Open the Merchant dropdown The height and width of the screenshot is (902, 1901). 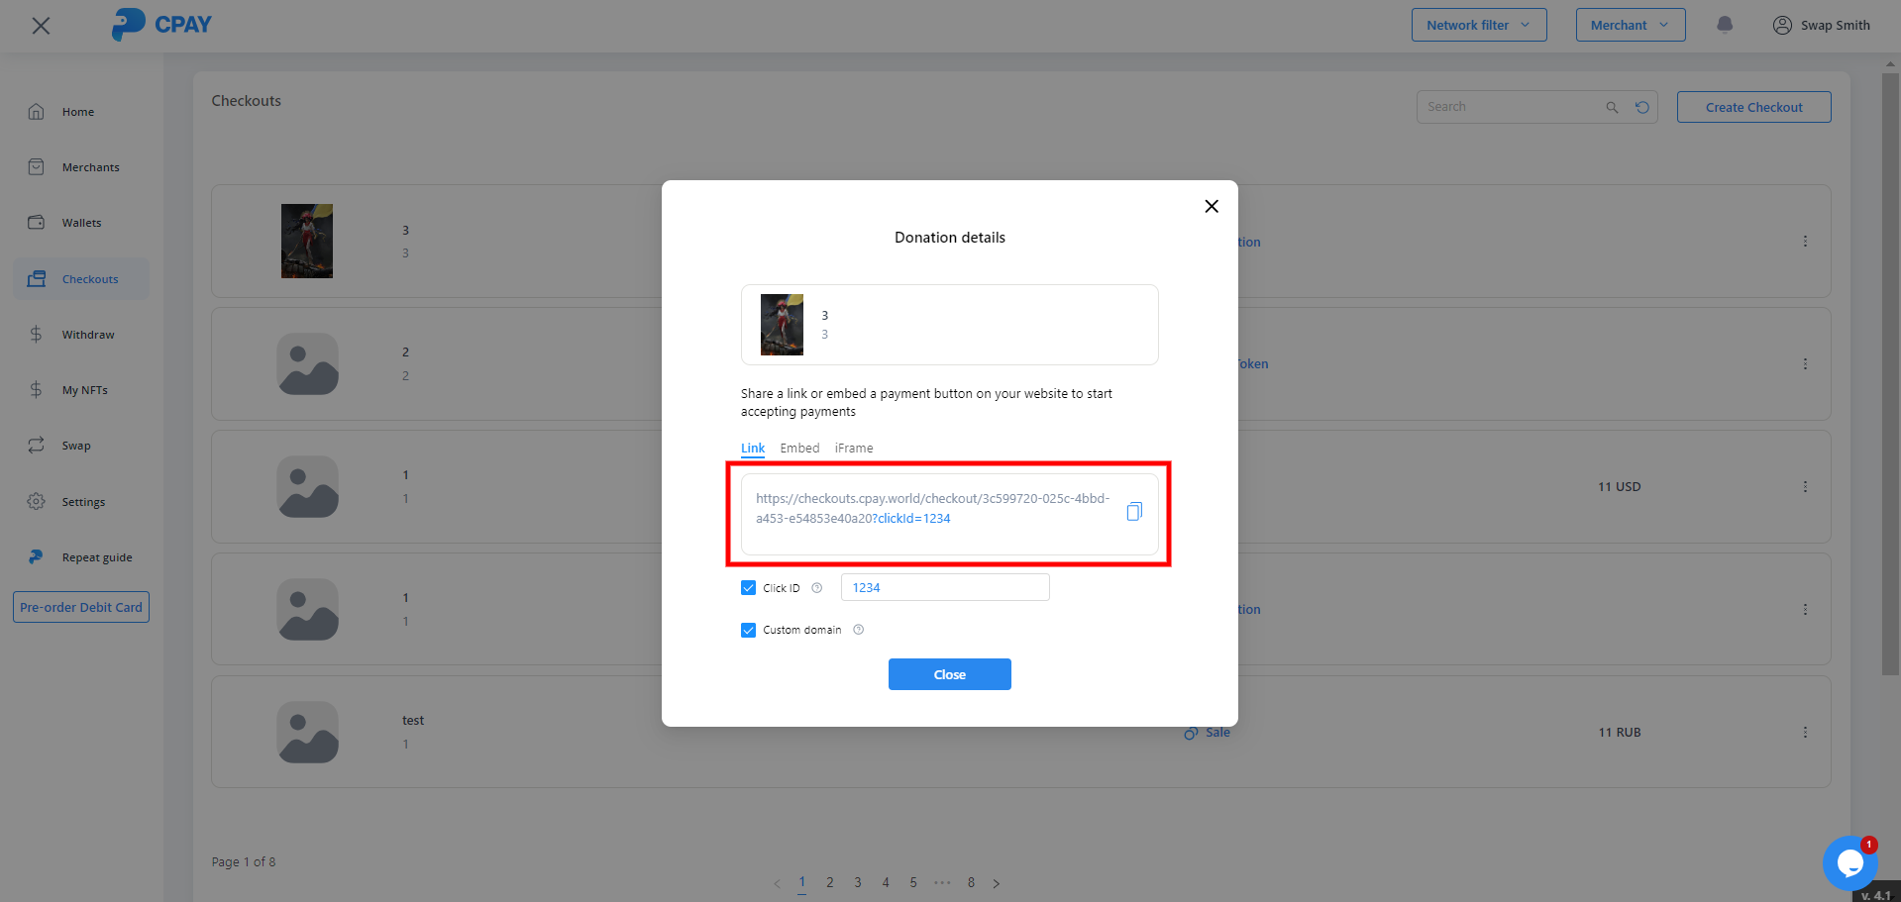click(x=1630, y=25)
